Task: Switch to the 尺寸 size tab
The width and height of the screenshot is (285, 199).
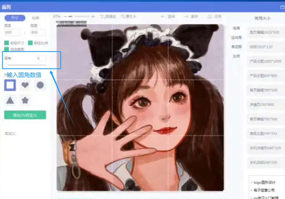Action: [15, 18]
